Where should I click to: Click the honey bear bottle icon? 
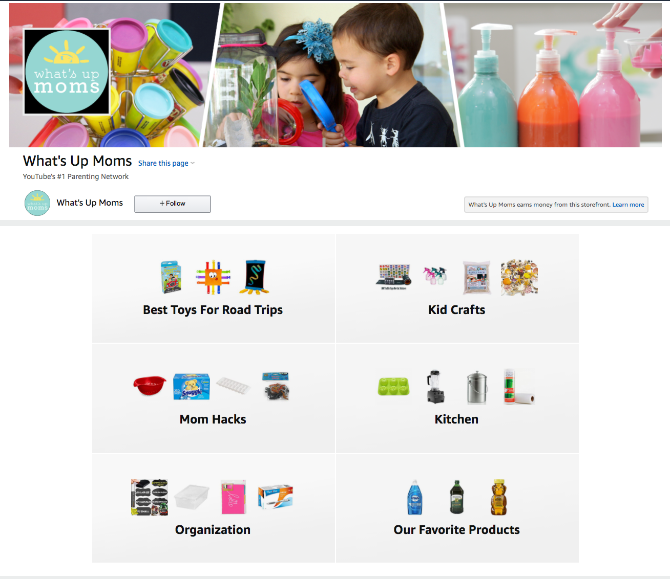tap(499, 497)
